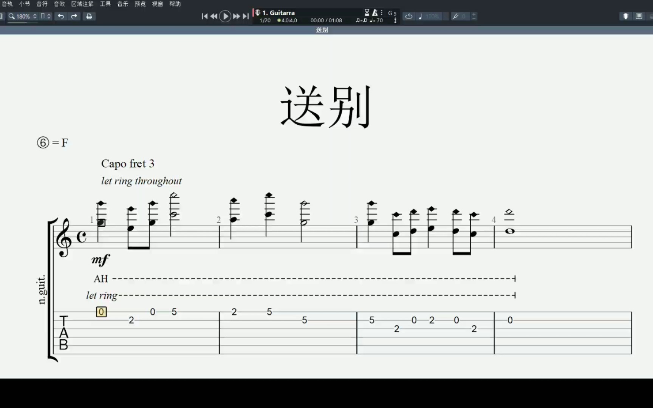Redo the last undone action
This screenshot has height=408, width=653.
click(74, 16)
